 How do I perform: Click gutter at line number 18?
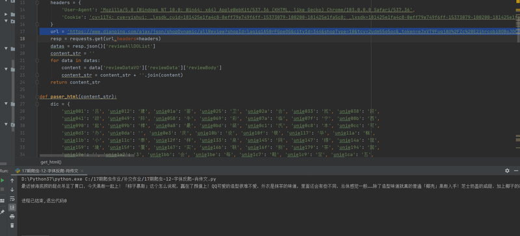coord(22,38)
